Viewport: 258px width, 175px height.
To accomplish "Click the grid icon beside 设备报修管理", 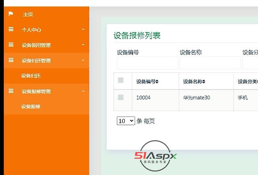I will 11,91.
